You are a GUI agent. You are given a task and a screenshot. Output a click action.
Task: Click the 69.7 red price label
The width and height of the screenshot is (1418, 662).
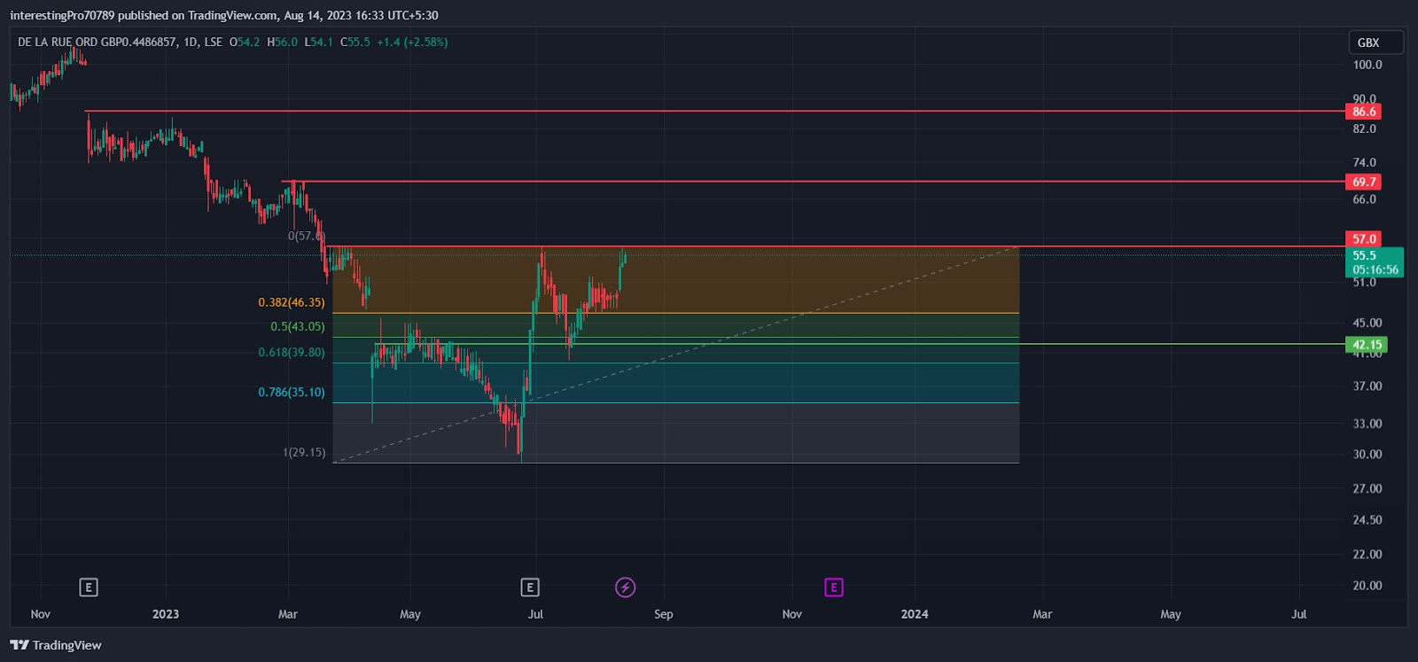1363,182
